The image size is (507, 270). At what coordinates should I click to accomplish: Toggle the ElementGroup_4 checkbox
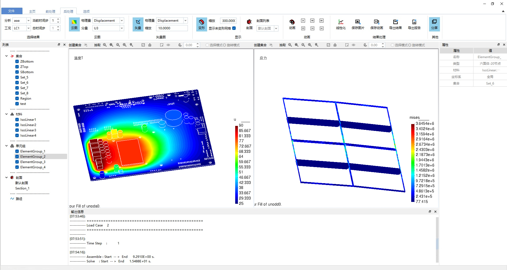click(x=17, y=167)
